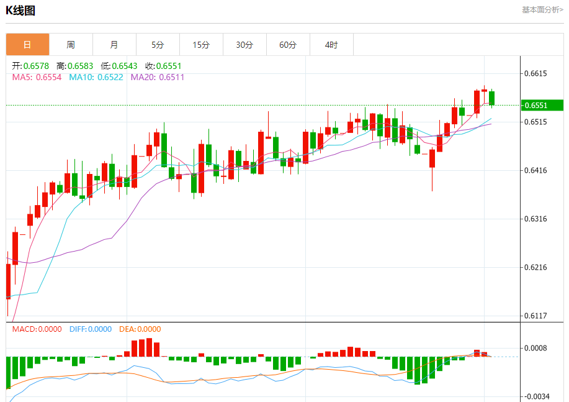Screen dimensions: 569x402
Task: Switch to the 4时 tab
Action: point(332,45)
